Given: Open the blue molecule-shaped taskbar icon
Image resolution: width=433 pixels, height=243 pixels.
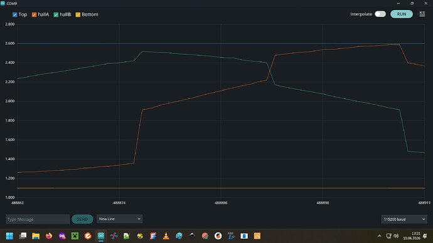Looking at the screenshot, I should click(114, 236).
